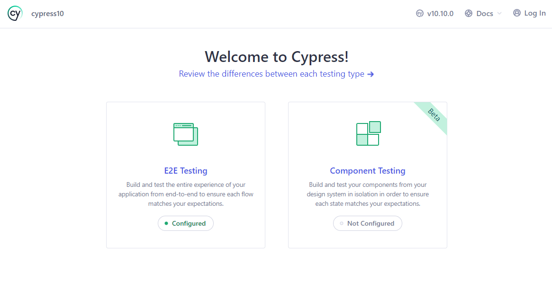This screenshot has width=552, height=290.
Task: Click the Log In avatar icon
Action: (516, 13)
